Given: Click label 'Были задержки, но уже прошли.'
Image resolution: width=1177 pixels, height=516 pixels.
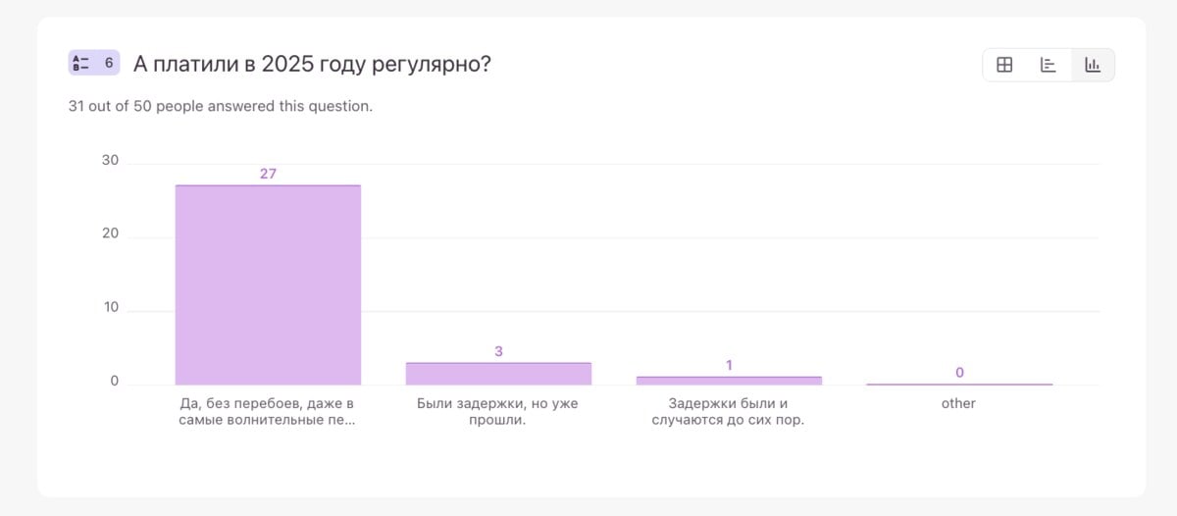Looking at the screenshot, I should click(x=498, y=412).
